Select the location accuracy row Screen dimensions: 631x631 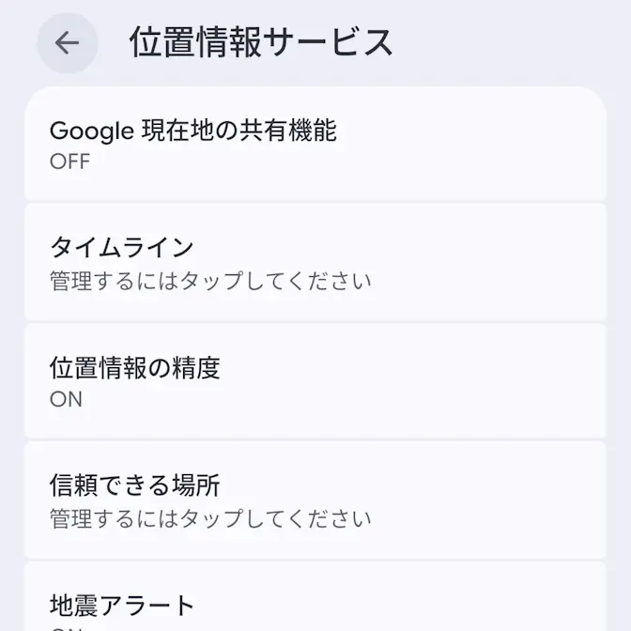click(315, 381)
